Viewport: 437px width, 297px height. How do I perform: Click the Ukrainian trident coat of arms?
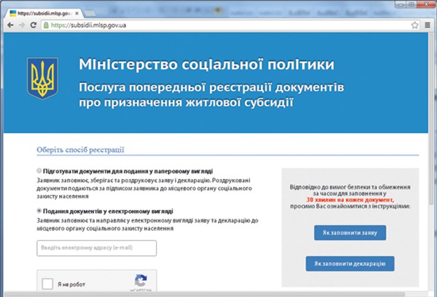coord(43,79)
